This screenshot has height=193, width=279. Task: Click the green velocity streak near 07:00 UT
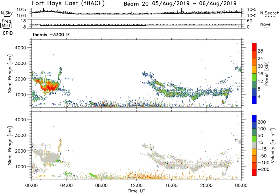click(92, 175)
